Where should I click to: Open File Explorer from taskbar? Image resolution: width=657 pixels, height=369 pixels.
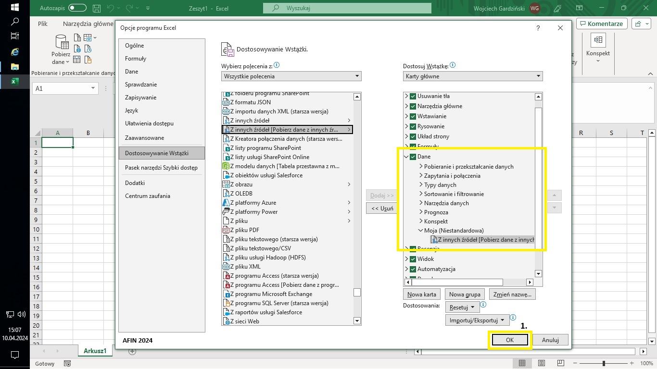pyautogui.click(x=14, y=66)
